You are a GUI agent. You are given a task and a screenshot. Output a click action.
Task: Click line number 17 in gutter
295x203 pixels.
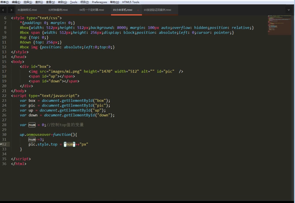[x=4, y=71]
